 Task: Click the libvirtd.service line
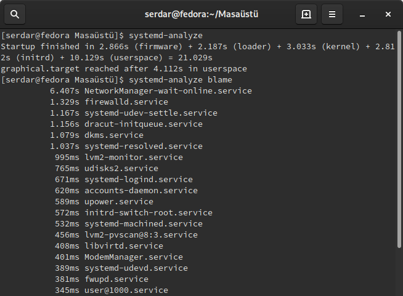pyautogui.click(x=109, y=246)
